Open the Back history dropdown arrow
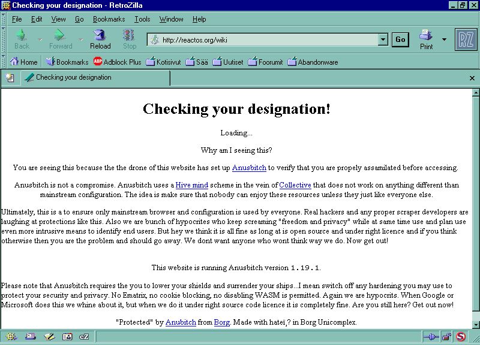This screenshot has width=480, height=345. (x=40, y=40)
